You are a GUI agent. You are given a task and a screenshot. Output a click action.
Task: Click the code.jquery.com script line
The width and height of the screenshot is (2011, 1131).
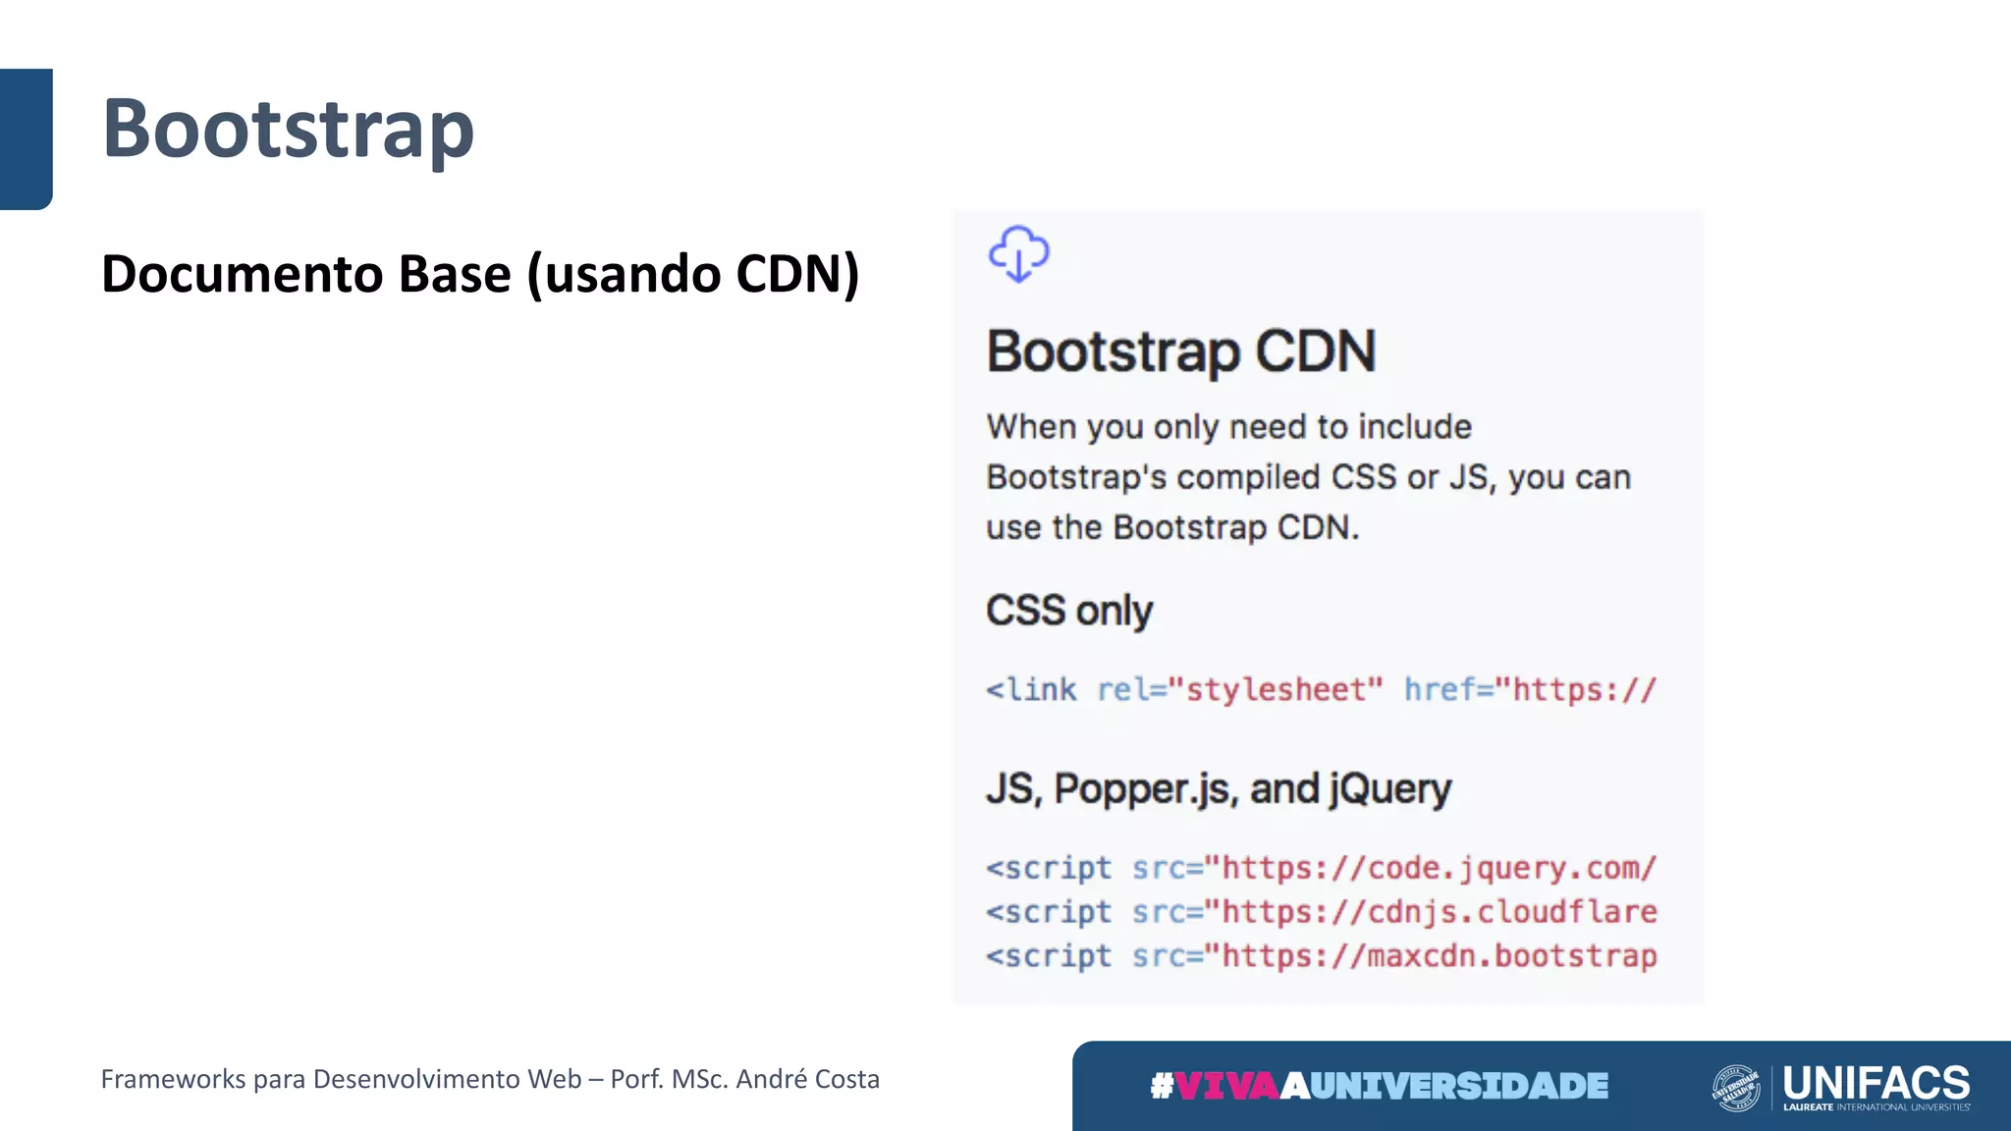click(x=1322, y=868)
